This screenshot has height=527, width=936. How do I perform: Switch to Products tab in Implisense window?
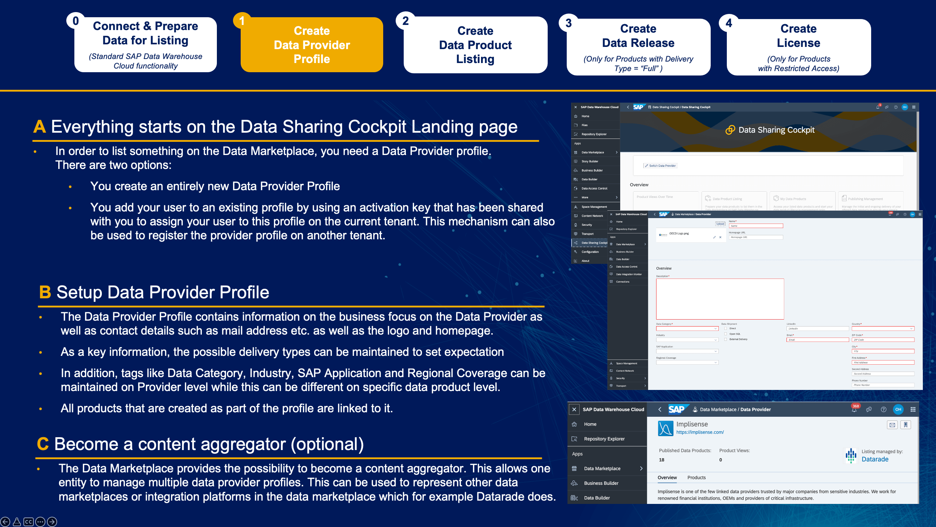coord(696,478)
